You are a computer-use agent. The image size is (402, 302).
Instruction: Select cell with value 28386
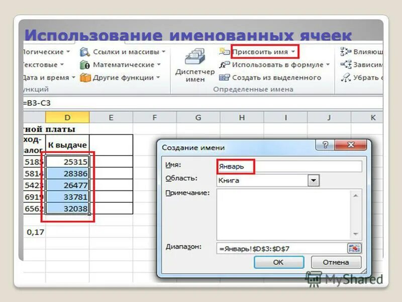click(x=67, y=173)
